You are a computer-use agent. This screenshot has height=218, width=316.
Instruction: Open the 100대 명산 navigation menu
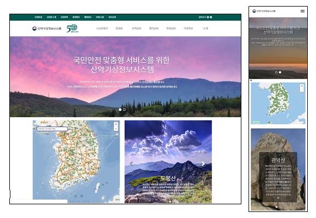pyautogui.click(x=102, y=28)
